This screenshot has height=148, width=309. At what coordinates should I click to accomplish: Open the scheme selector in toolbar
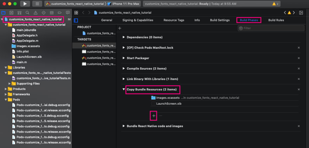click(x=75, y=4)
